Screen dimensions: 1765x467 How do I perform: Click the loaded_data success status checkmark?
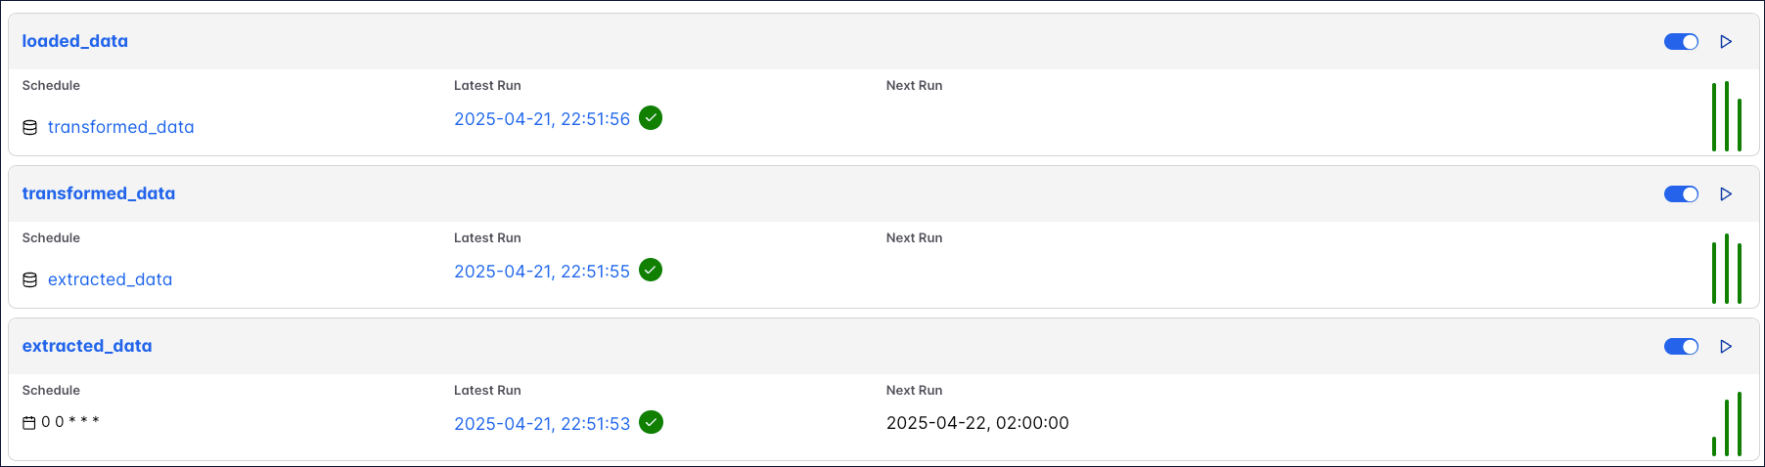coord(651,118)
